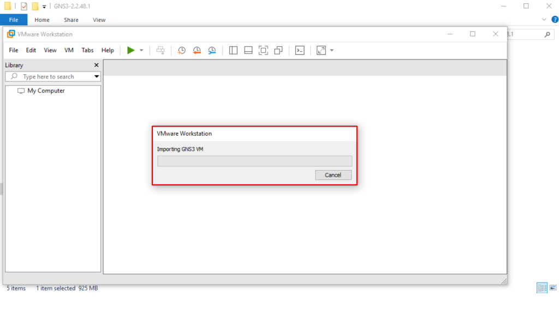Open the VM menu
This screenshot has width=559, height=314.
coord(69,50)
